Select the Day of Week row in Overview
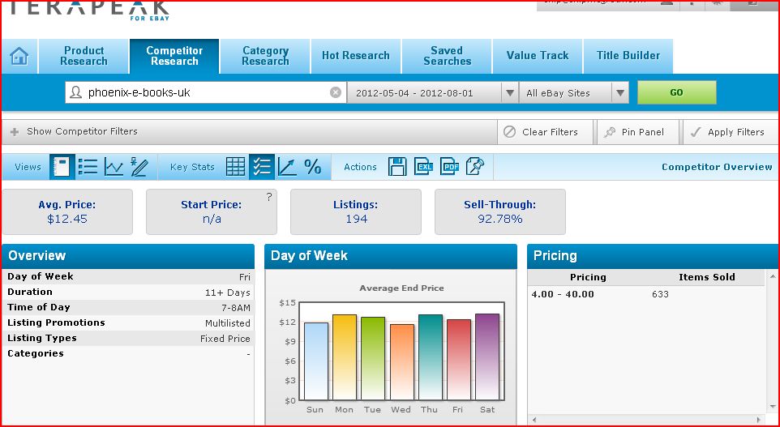This screenshot has height=427, width=780. [x=128, y=277]
